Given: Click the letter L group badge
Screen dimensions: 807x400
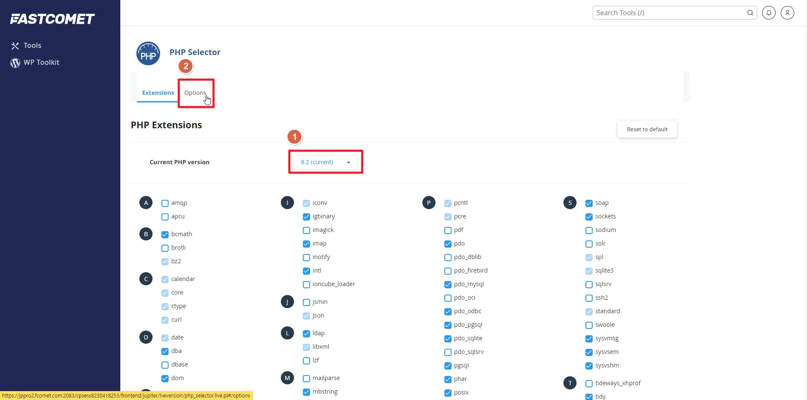Looking at the screenshot, I should [x=287, y=333].
